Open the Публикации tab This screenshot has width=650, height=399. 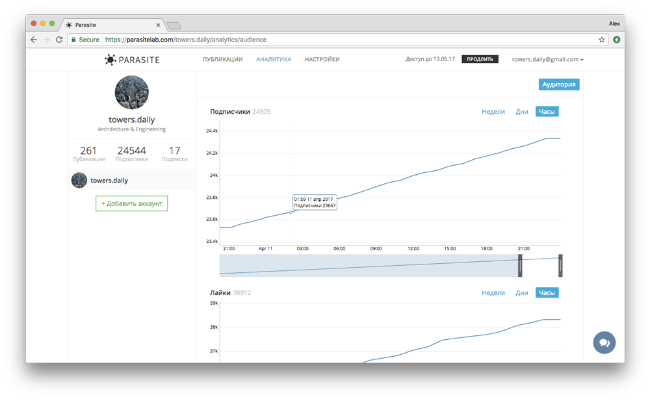click(x=222, y=60)
